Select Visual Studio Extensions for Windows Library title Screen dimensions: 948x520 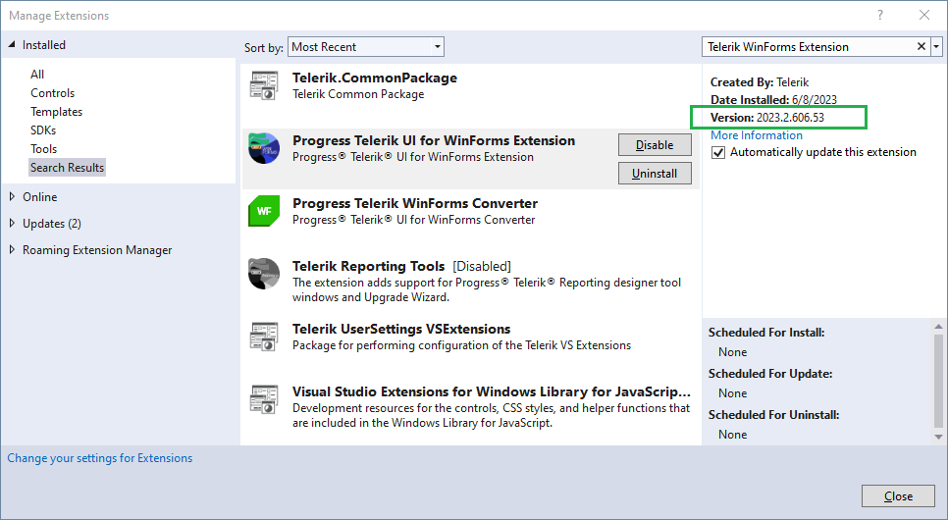[x=492, y=391]
